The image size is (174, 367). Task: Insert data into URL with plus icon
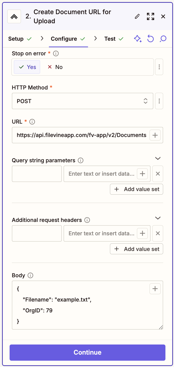[x=155, y=135]
